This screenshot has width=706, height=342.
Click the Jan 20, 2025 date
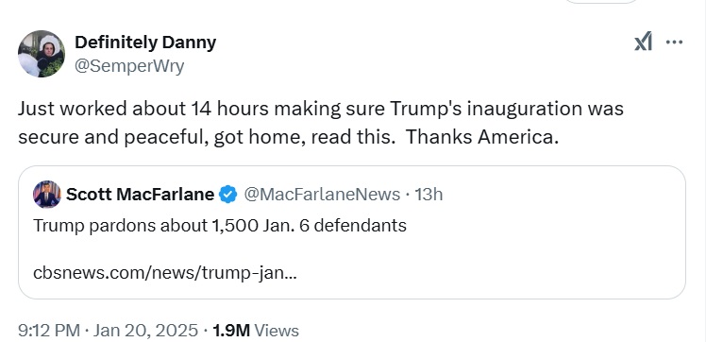coord(145,331)
